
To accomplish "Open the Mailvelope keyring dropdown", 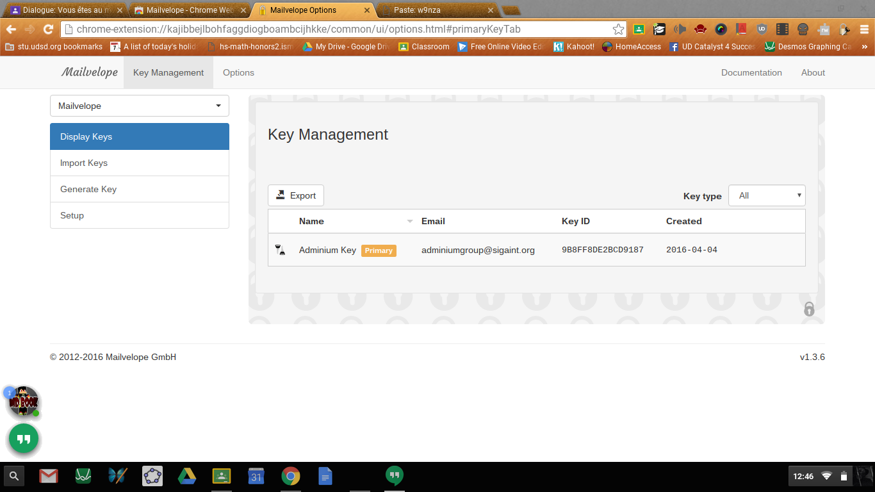I will (x=140, y=106).
